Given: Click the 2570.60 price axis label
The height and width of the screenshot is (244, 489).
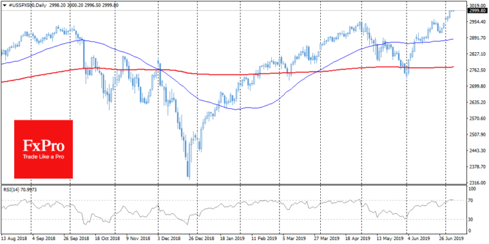Looking at the screenshot, I should 477,118.
